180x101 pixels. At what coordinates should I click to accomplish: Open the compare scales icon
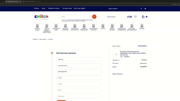click(x=129, y=17)
